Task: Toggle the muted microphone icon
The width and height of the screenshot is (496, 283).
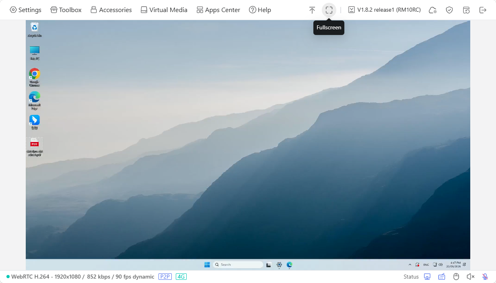Action: (485, 277)
